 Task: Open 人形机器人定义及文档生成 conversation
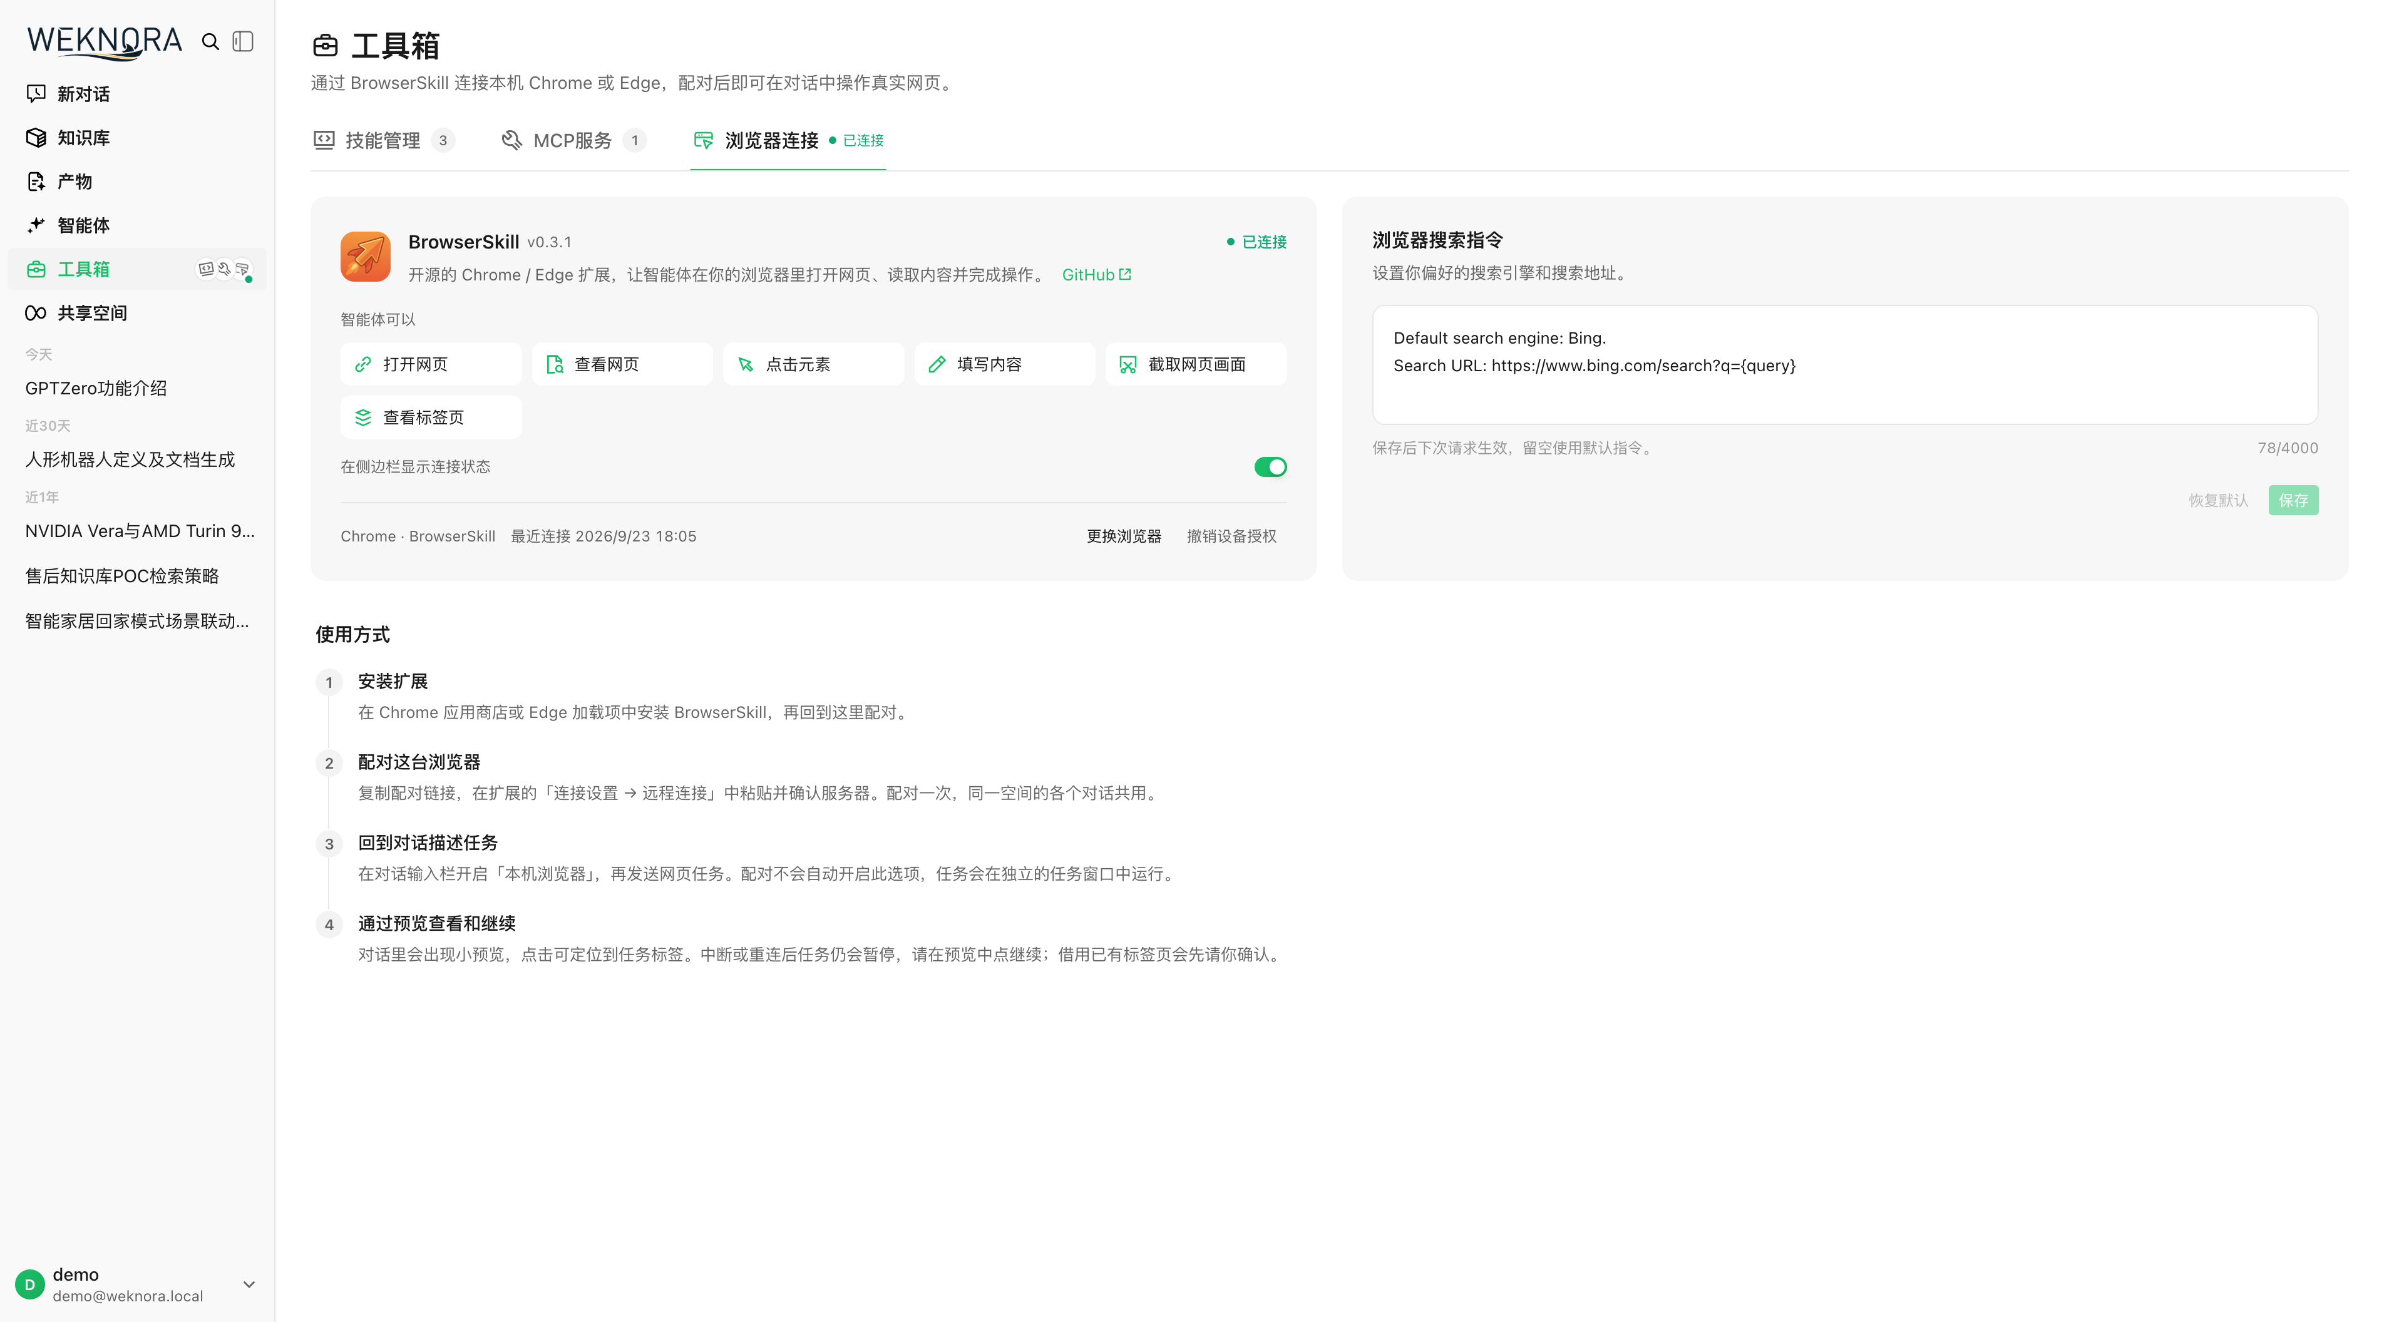137,459
